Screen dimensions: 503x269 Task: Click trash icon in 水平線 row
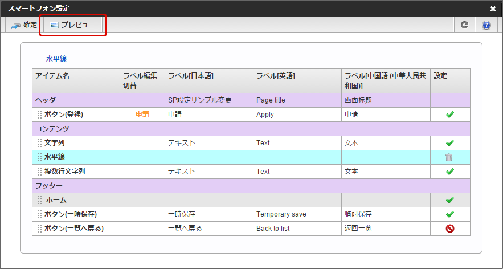[449, 157]
